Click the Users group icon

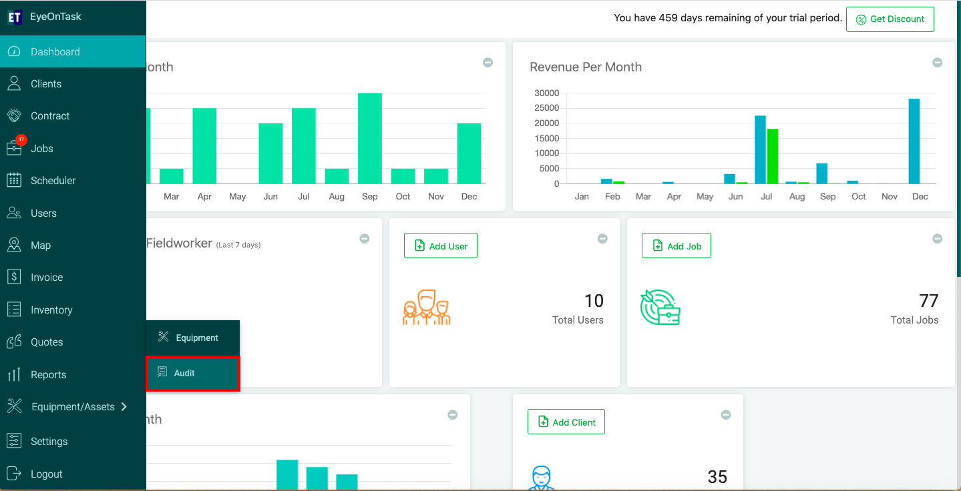(14, 213)
